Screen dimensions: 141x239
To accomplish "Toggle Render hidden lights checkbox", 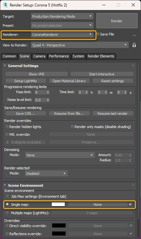I will 7,126.
